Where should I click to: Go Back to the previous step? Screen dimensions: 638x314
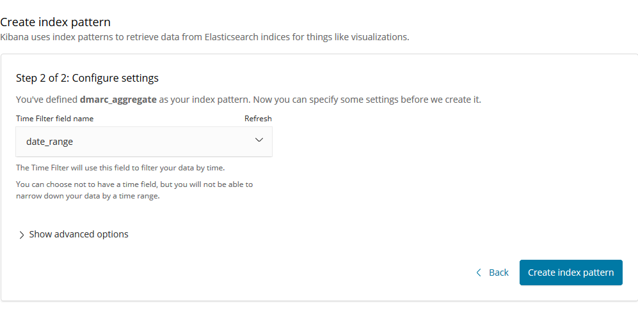pos(493,273)
